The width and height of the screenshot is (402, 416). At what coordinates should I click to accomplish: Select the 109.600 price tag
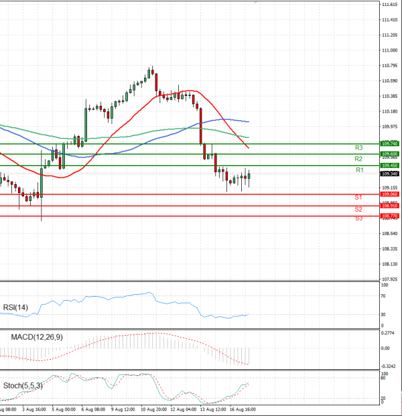389,154
